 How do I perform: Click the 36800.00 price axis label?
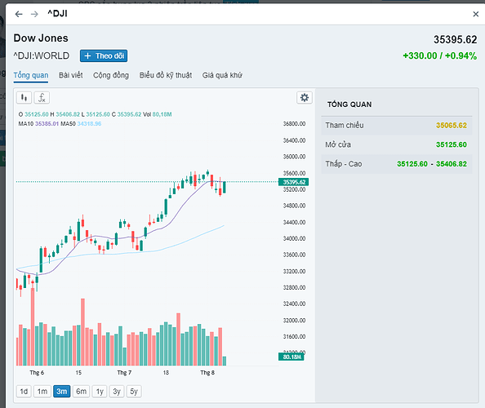tap(294, 124)
